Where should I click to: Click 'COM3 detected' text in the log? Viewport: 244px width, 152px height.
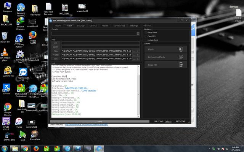(x=89, y=90)
